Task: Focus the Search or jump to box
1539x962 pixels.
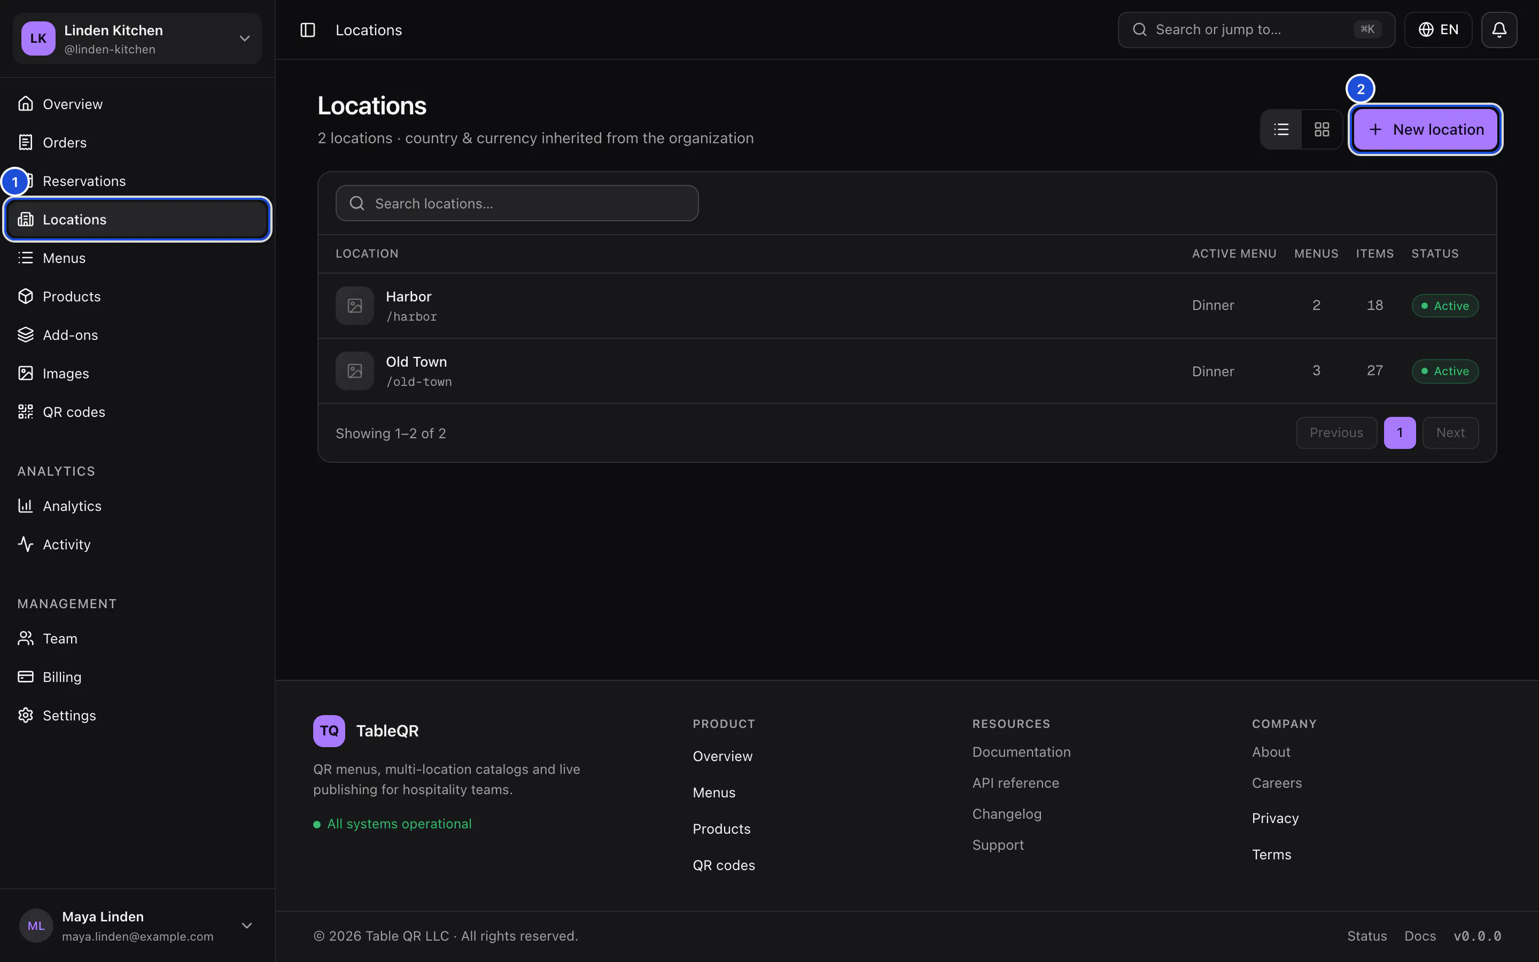Action: pos(1256,30)
